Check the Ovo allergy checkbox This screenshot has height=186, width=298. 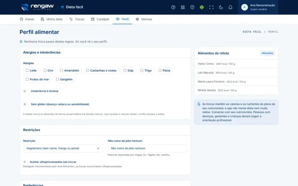(45, 71)
